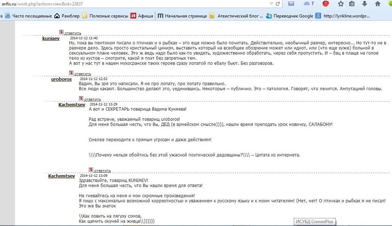
Task: Expand the address bar history dropdown arrow
Action: pyautogui.click(x=271, y=4)
